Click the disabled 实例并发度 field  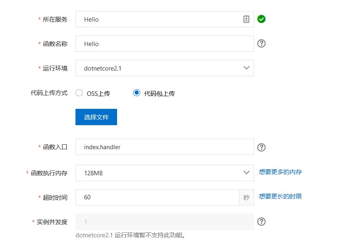click(x=165, y=222)
